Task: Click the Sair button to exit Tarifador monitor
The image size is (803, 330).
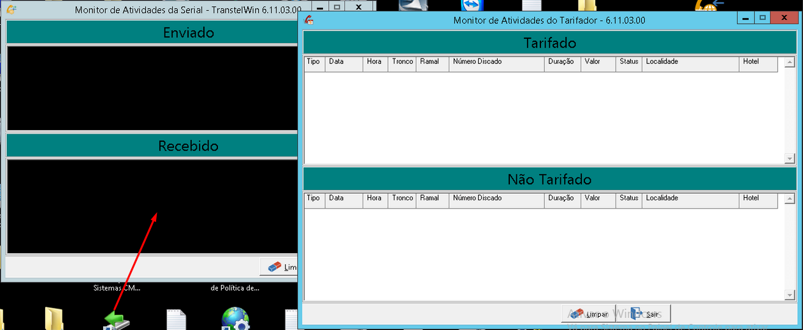Action: coord(644,314)
